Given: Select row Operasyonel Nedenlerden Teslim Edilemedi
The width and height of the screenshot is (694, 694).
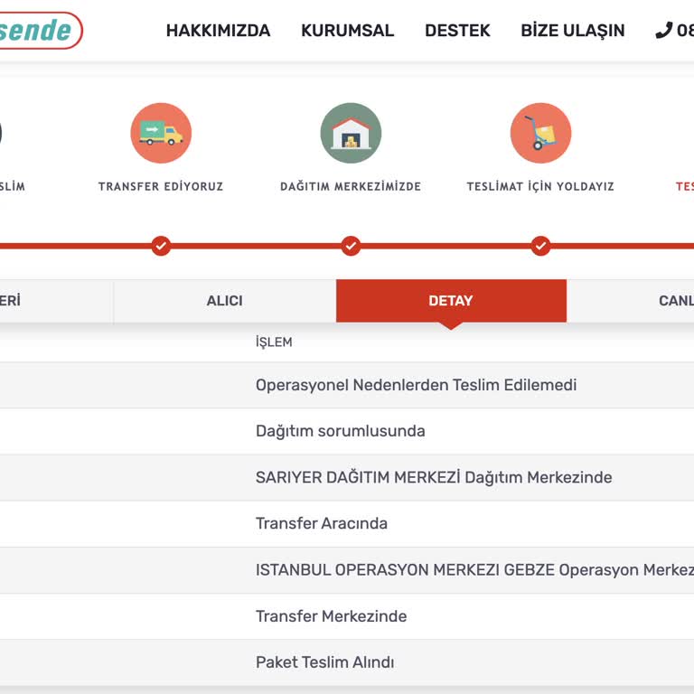Looking at the screenshot, I should [x=347, y=385].
